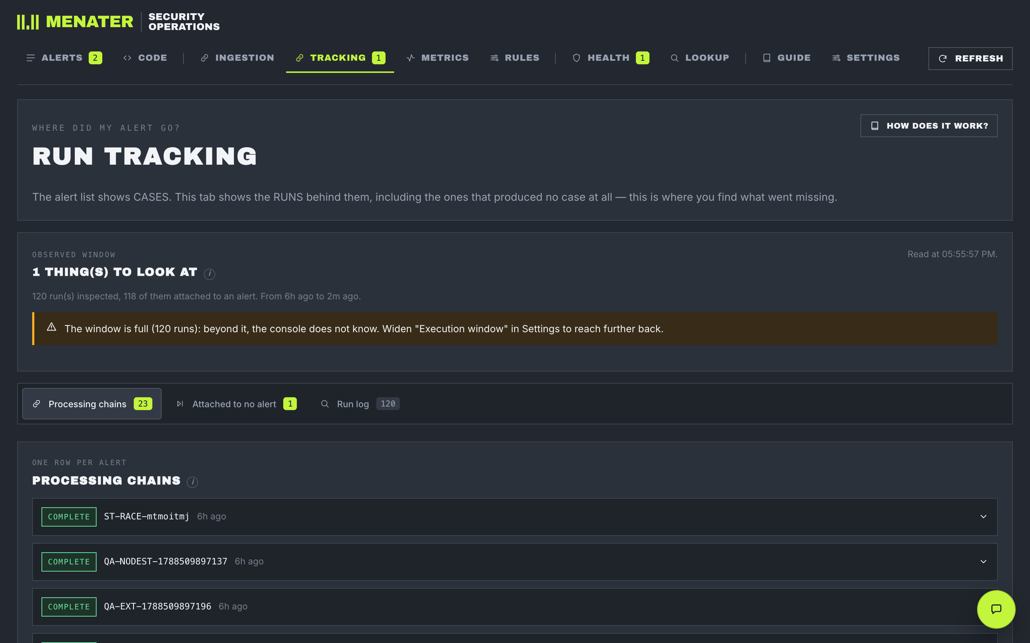Switch to the Settings tab
Viewport: 1030px width, 643px height.
point(866,58)
